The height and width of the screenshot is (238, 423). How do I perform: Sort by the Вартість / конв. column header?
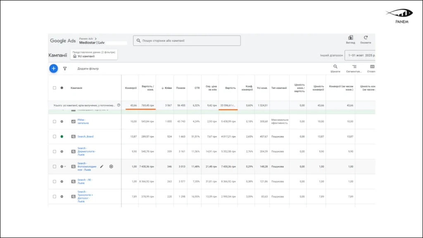(147, 88)
